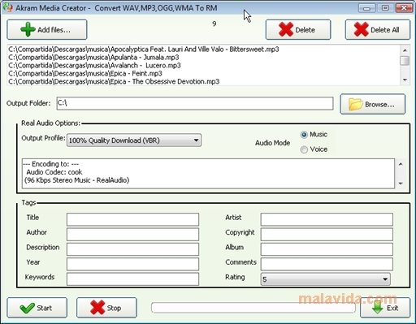Minimize the Akram Media Creator window
Screen dimensions: 416x324
pos(366,8)
